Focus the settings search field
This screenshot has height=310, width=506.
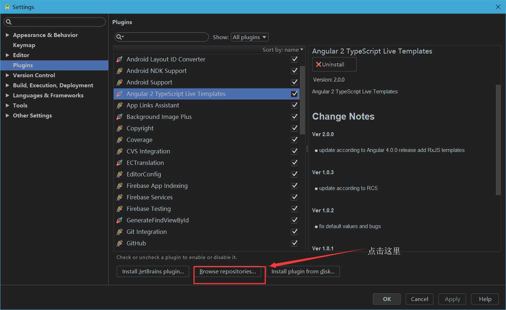[x=55, y=22]
